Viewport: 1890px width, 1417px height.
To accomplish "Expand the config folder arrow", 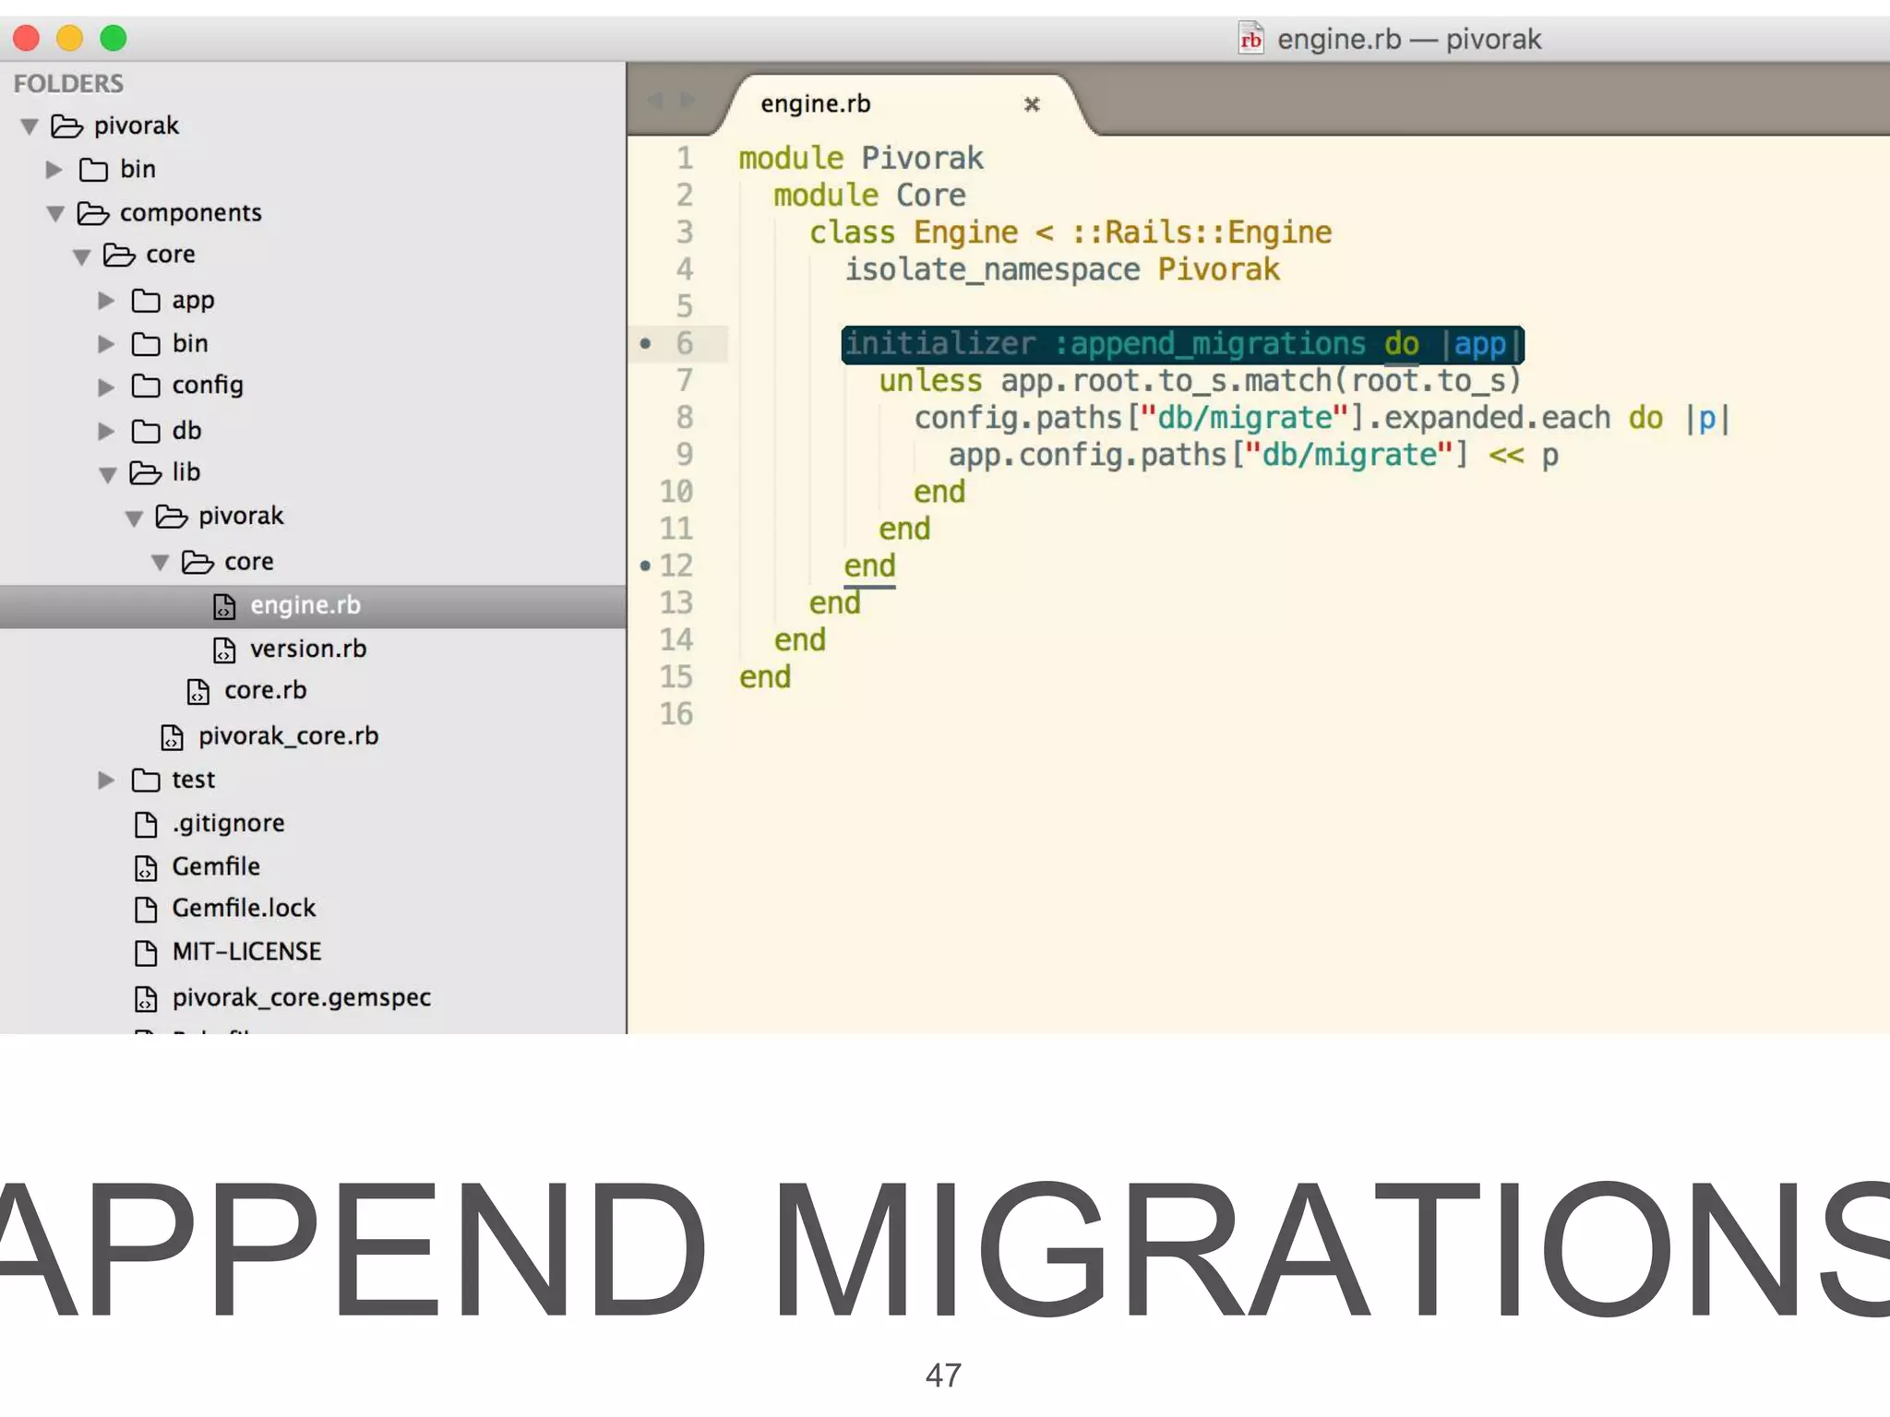I will [x=107, y=387].
